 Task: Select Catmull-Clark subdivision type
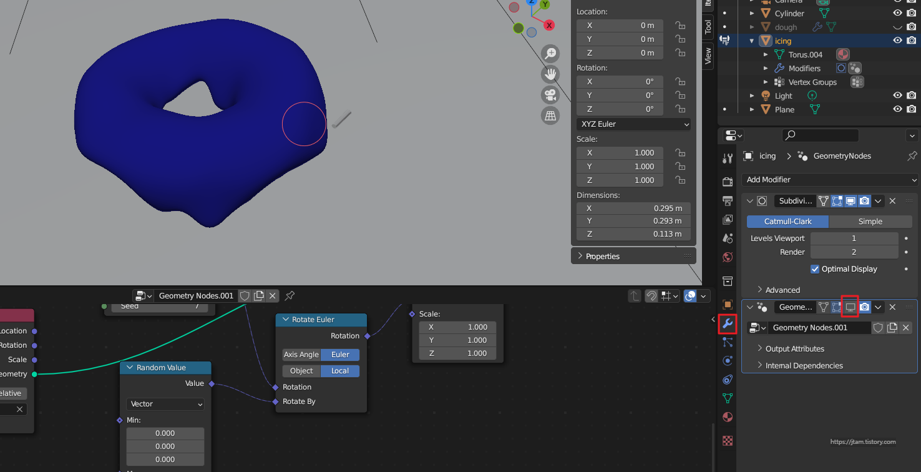coord(787,222)
